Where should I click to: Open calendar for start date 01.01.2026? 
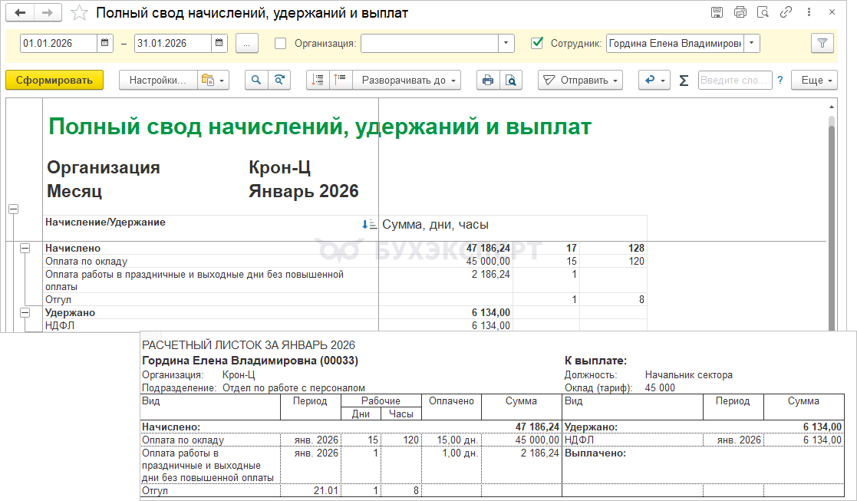105,44
